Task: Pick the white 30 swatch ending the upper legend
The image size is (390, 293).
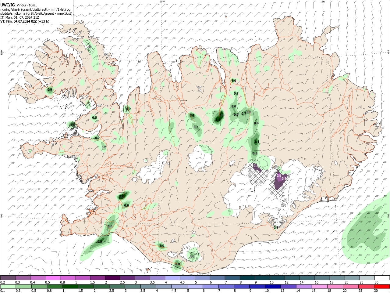Action: 382,278
